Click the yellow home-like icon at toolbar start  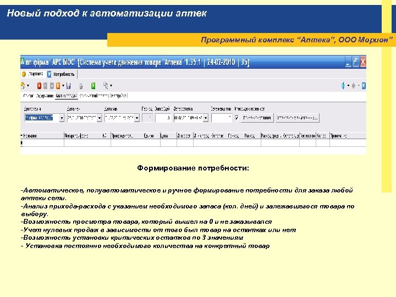(23, 86)
